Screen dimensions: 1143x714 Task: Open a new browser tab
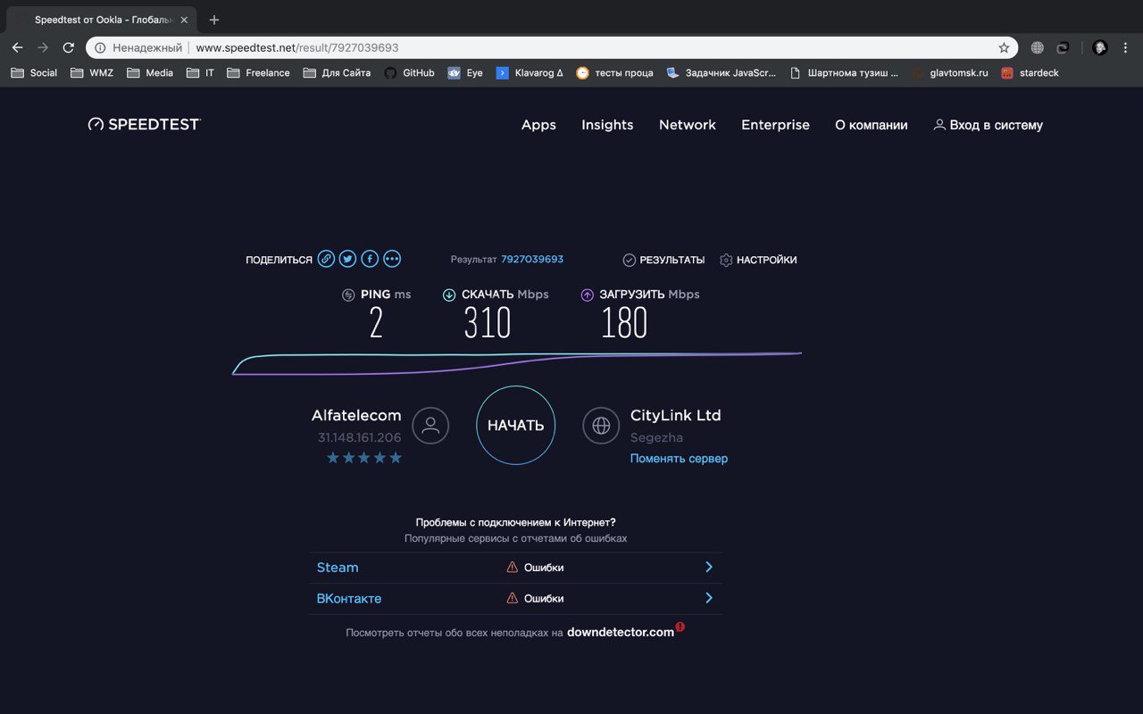(x=214, y=20)
